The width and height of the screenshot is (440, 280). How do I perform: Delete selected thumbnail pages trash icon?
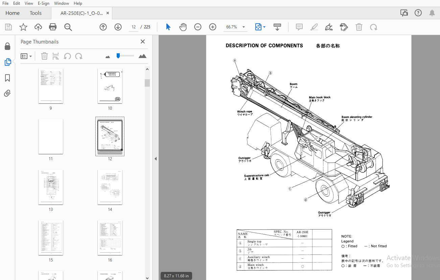(x=44, y=56)
